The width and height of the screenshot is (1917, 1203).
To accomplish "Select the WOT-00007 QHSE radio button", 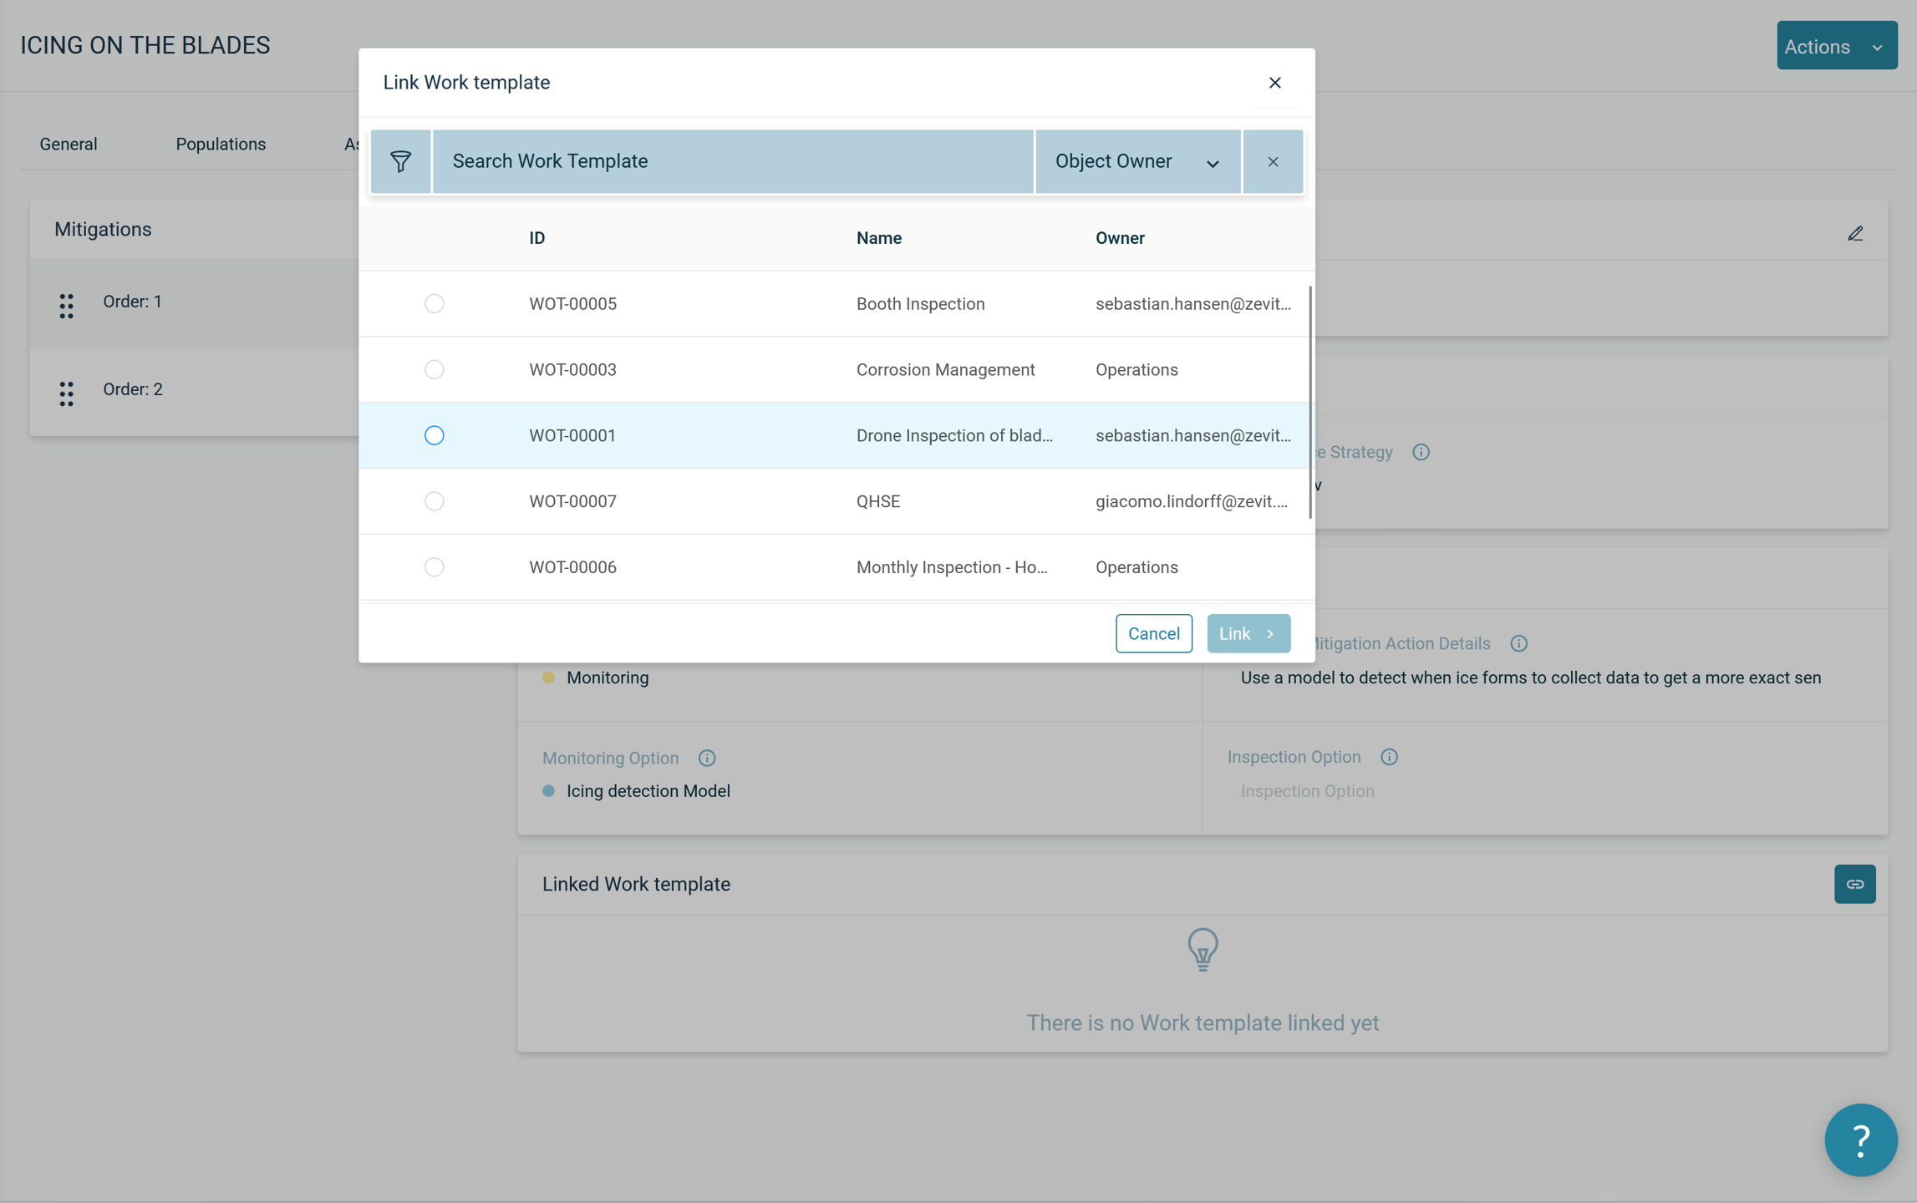I will [434, 501].
